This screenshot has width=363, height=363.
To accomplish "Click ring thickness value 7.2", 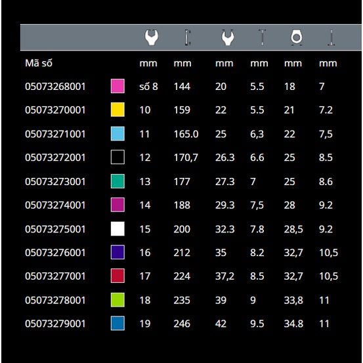I will tap(326, 110).
